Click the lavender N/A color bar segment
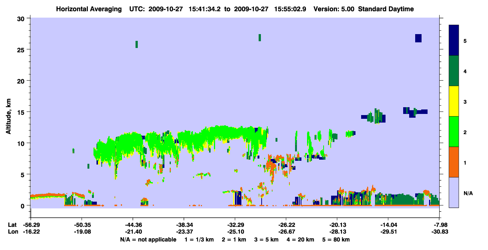488x250 pixels. coord(454,192)
